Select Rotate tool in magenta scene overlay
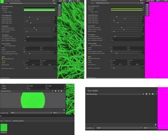 click(x=147, y=9)
